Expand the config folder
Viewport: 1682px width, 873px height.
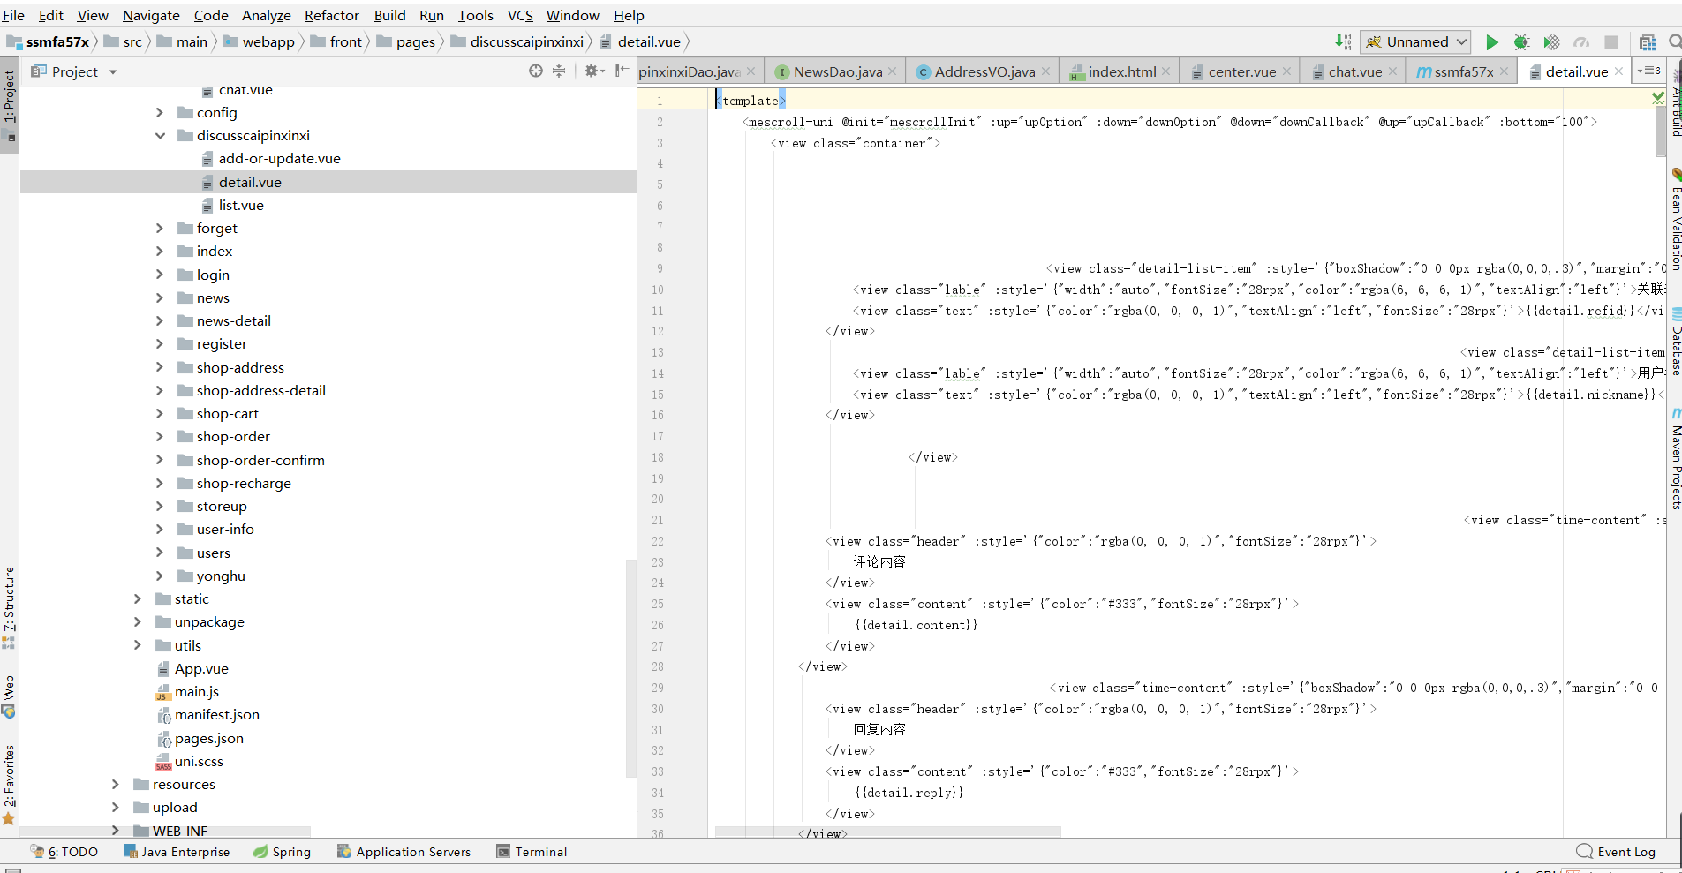[x=160, y=113]
